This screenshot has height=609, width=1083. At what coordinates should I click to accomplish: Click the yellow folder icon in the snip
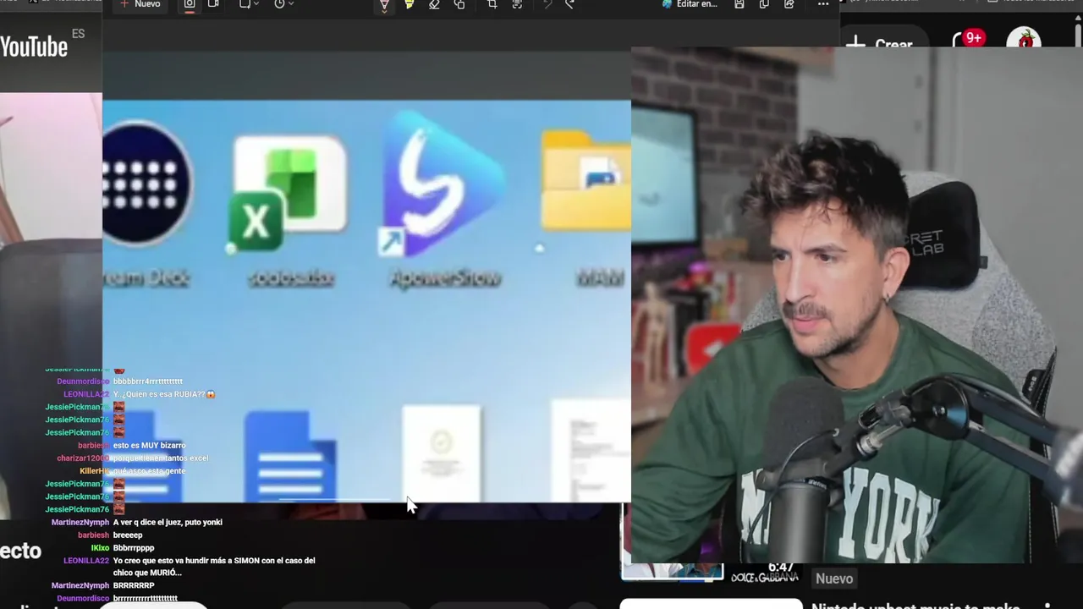585,179
